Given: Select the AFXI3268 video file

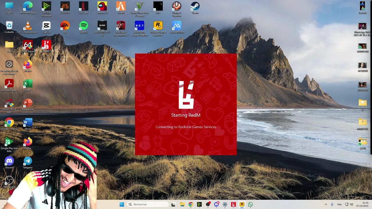Looking at the screenshot, I should click(x=362, y=67).
